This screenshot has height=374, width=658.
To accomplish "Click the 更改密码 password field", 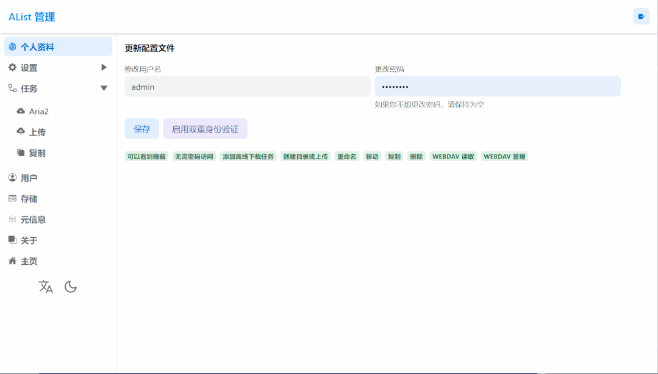I will tap(498, 87).
